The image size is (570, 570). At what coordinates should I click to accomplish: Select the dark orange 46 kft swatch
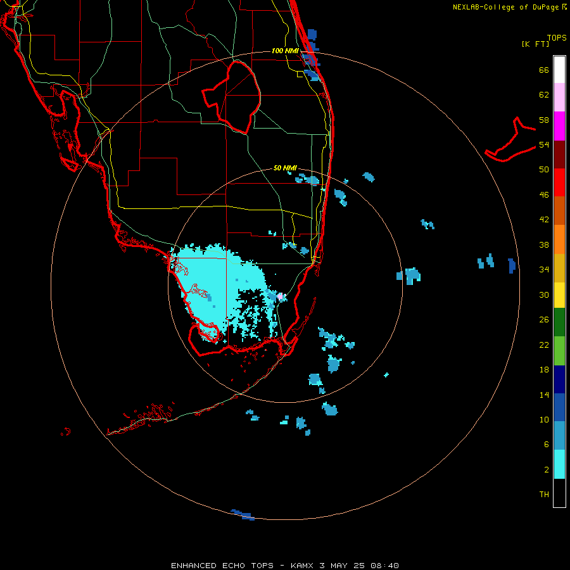(x=559, y=210)
